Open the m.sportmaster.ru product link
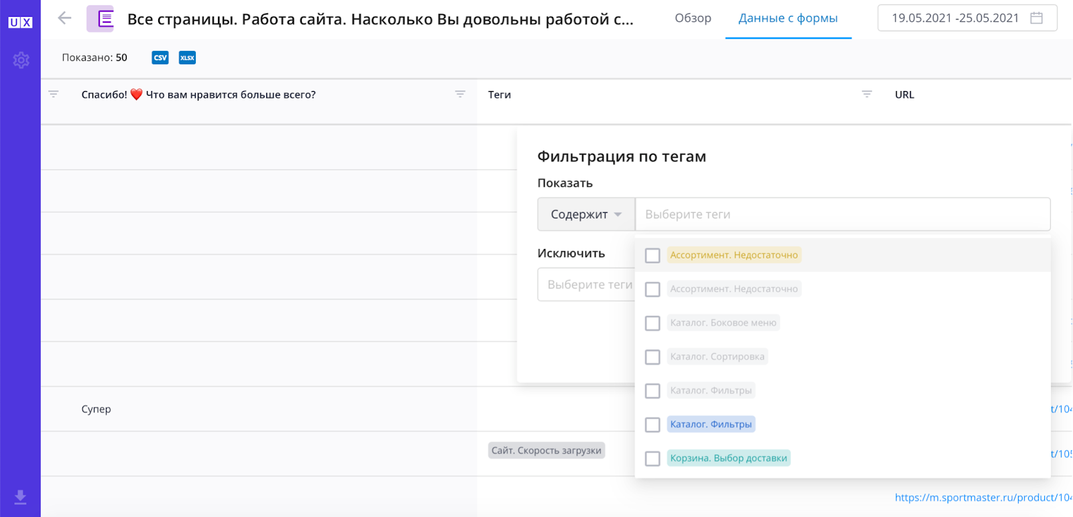The image size is (1073, 517). (x=983, y=498)
